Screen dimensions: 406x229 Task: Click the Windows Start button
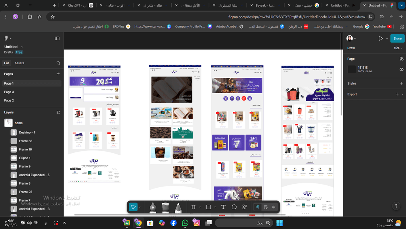pyautogui.click(x=280, y=223)
